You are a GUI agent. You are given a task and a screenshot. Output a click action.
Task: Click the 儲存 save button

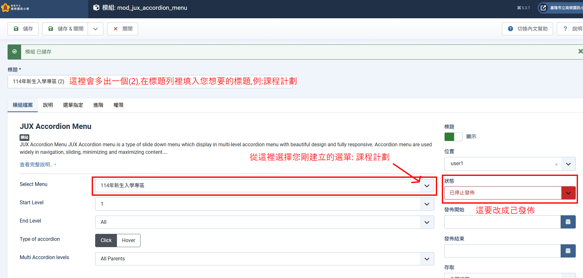pyautogui.click(x=23, y=29)
